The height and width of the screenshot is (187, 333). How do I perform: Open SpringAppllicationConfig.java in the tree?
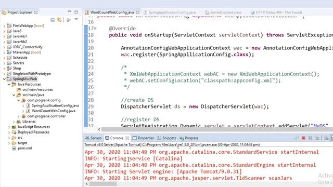pyautogui.click(x=55, y=105)
